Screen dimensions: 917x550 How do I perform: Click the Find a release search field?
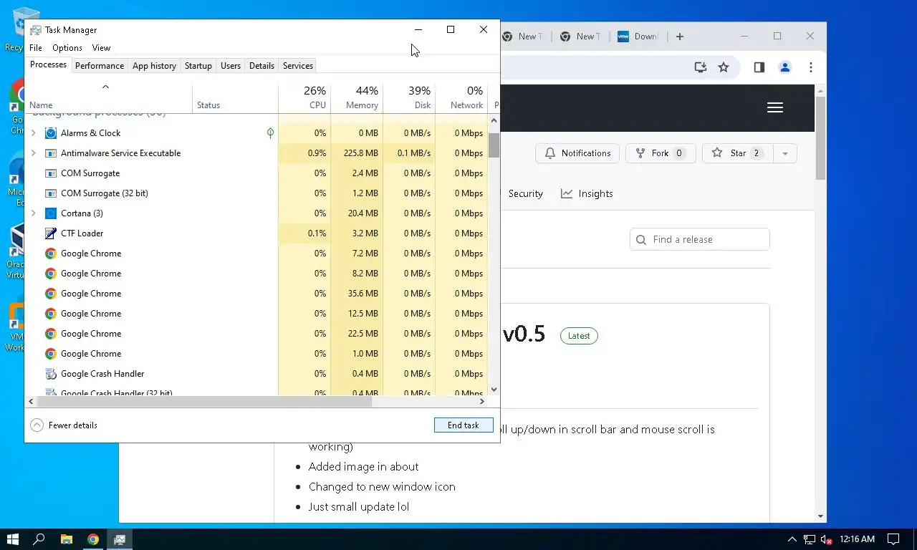700,239
